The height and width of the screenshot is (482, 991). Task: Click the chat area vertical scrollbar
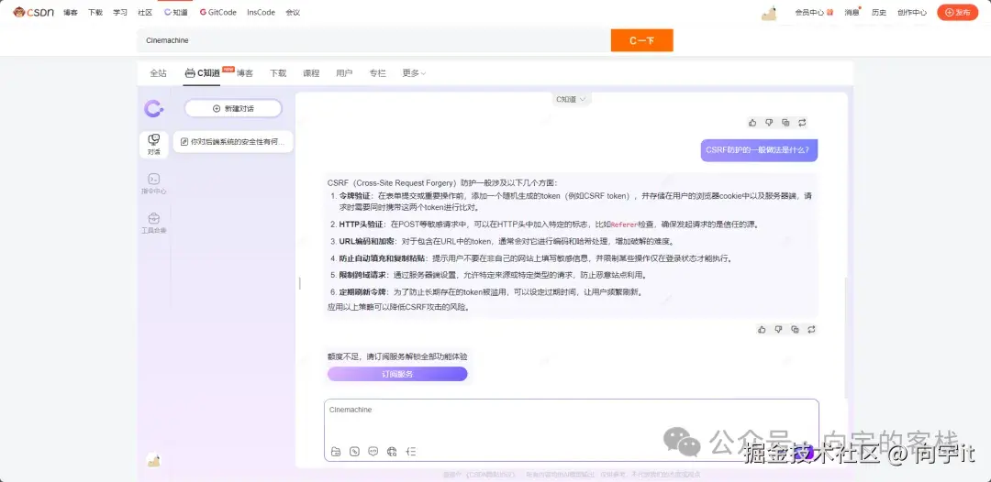click(x=846, y=337)
